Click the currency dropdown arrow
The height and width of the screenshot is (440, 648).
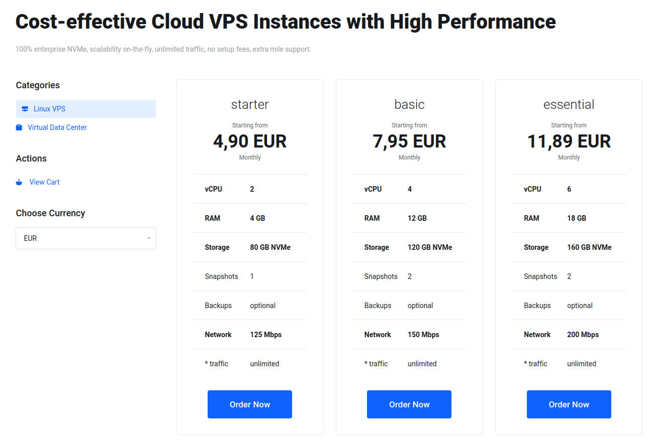click(148, 238)
